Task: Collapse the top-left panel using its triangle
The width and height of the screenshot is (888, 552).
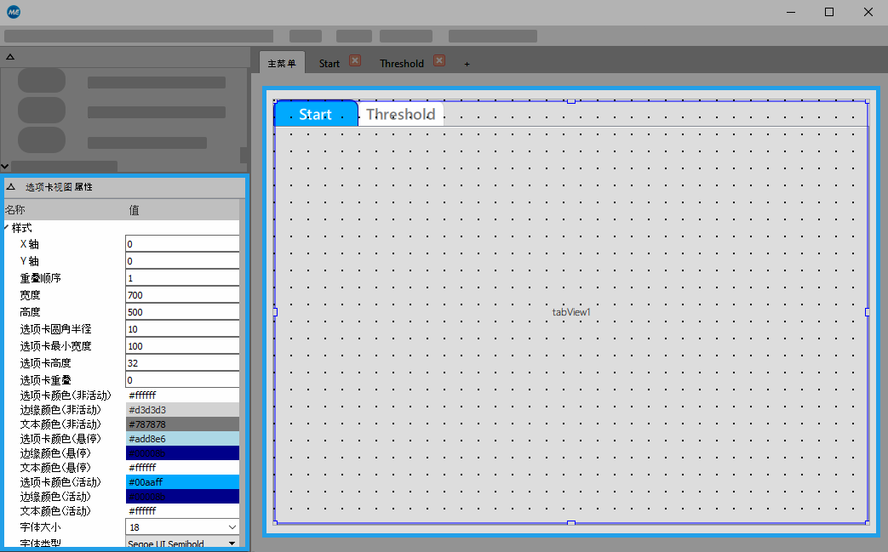Action: pos(10,56)
